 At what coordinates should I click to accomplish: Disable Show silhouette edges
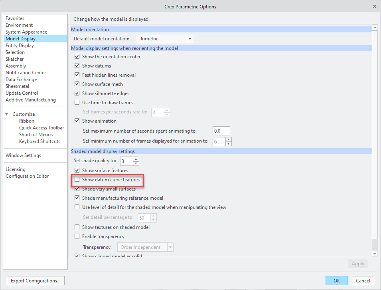[x=77, y=93]
